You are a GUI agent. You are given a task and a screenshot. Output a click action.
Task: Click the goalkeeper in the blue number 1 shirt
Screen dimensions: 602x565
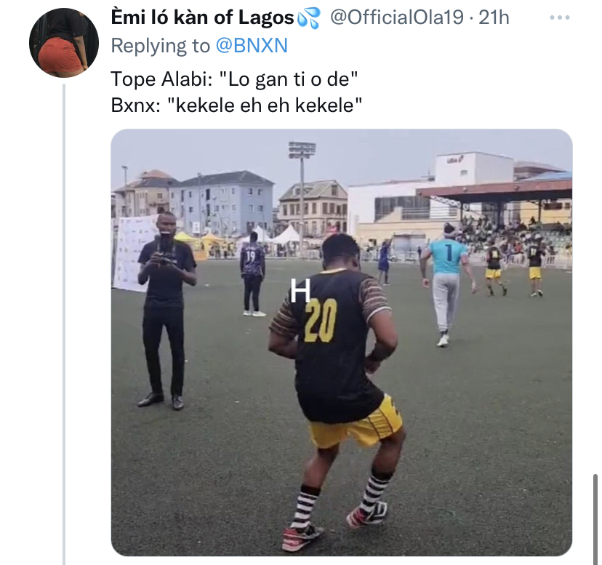tap(446, 282)
